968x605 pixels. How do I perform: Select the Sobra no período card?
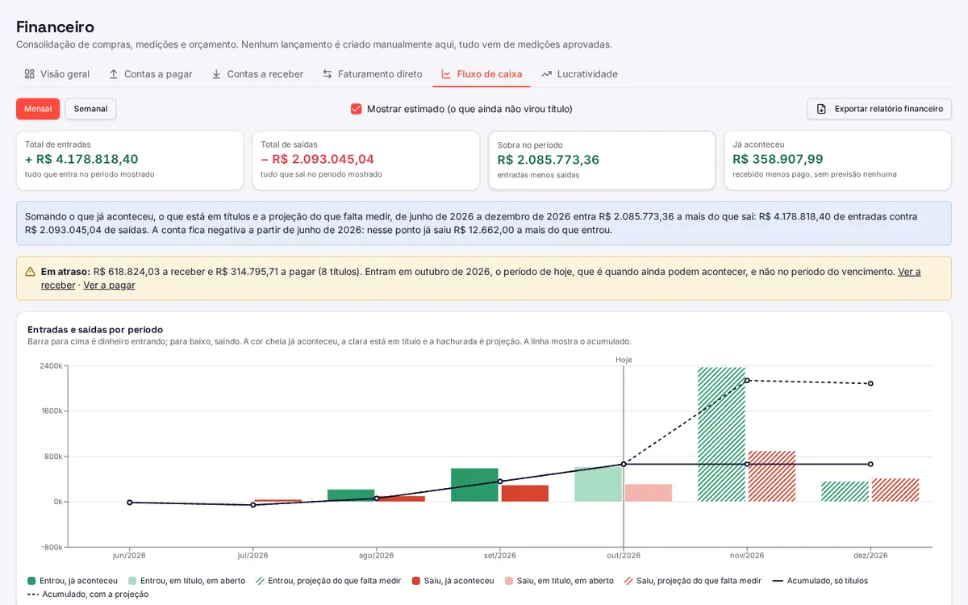tap(602, 161)
